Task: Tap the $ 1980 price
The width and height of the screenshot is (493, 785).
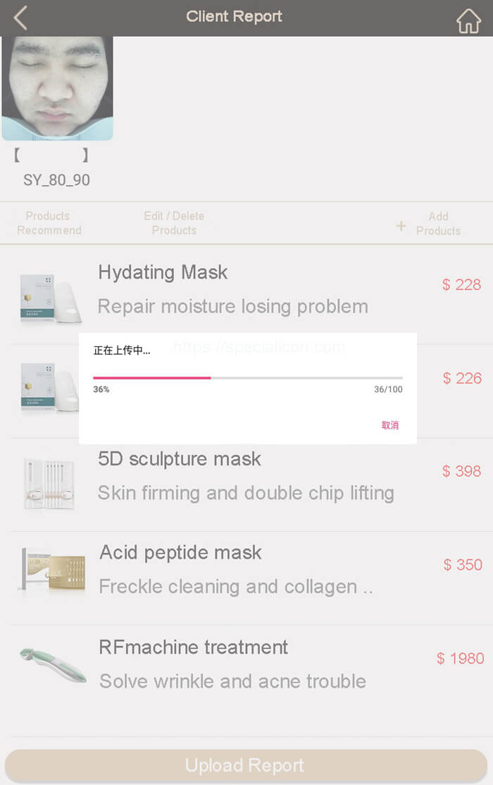Action: pyautogui.click(x=460, y=658)
